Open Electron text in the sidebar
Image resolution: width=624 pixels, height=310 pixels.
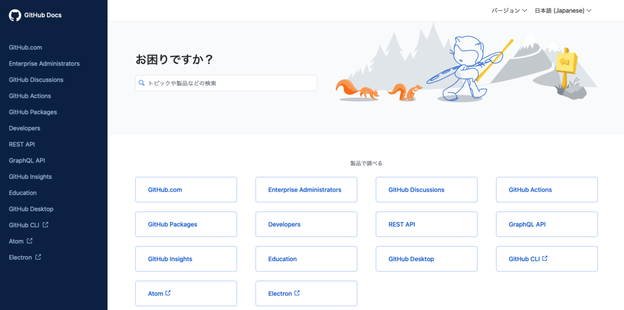click(x=20, y=257)
